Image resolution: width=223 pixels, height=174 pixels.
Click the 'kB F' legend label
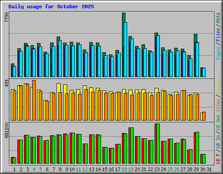(x=218, y=159)
